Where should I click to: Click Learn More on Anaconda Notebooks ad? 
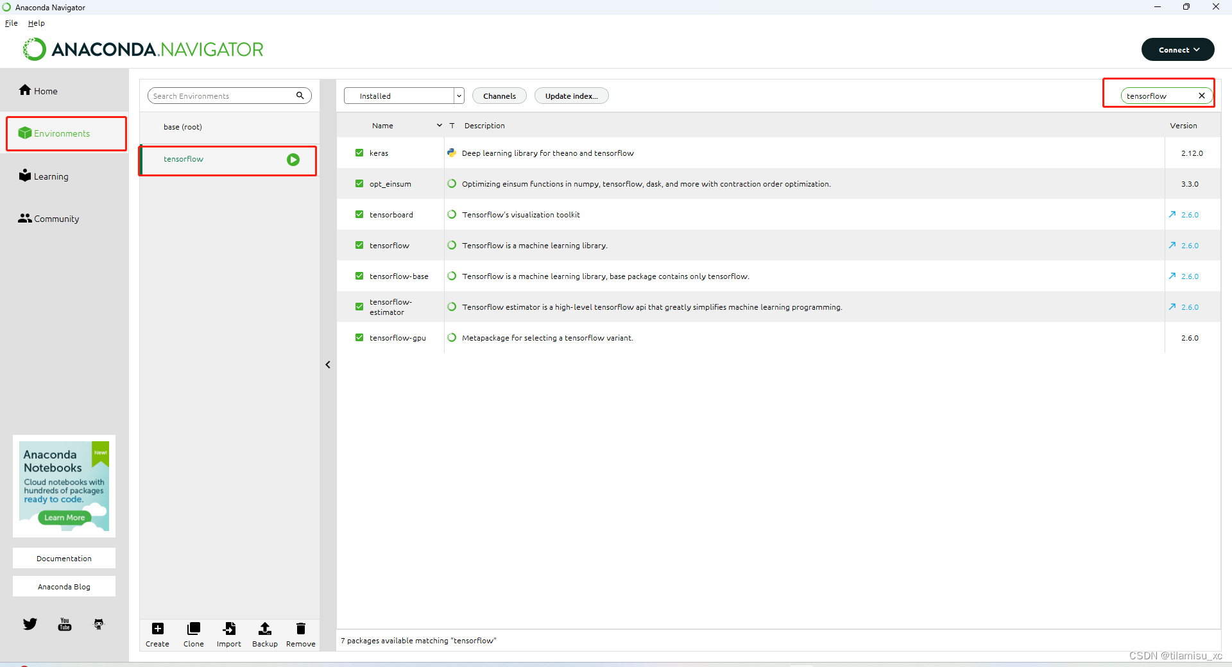click(64, 518)
